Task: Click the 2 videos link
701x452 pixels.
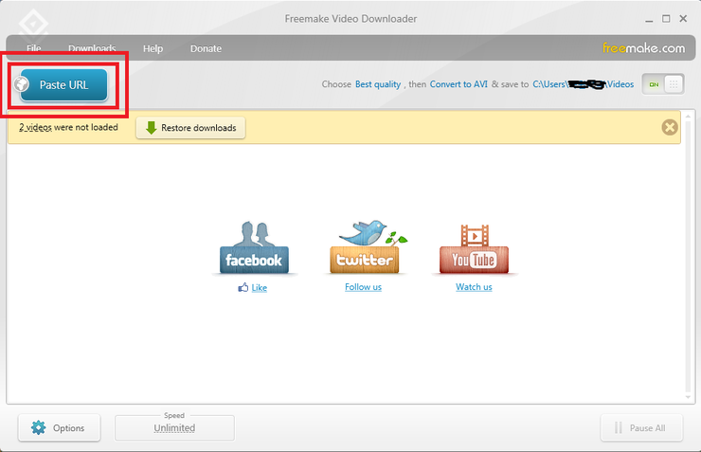Action: [35, 127]
